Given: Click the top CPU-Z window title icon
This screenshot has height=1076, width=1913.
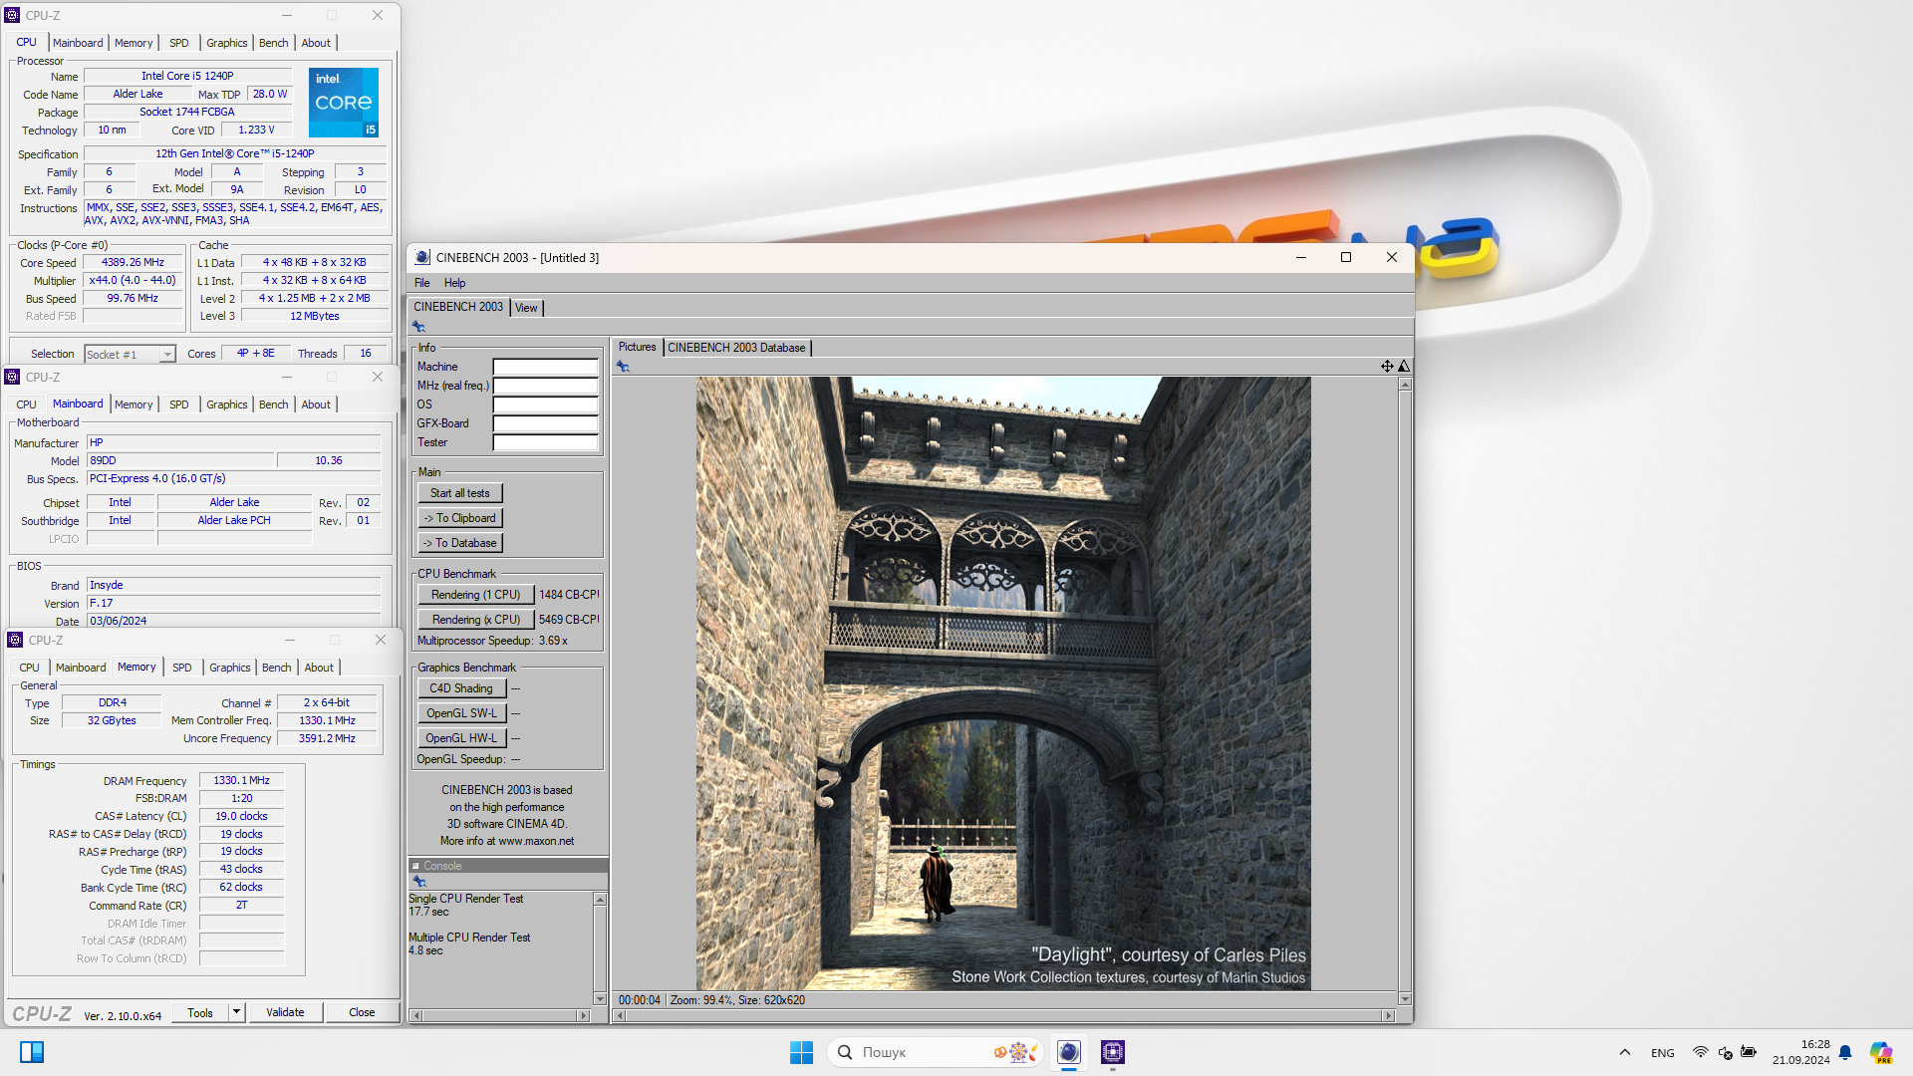Looking at the screenshot, I should click(x=12, y=15).
